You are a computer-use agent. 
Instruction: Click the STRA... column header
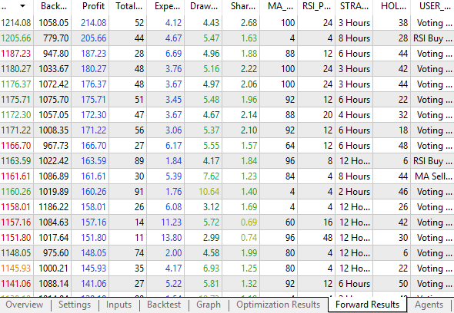pyautogui.click(x=354, y=6)
